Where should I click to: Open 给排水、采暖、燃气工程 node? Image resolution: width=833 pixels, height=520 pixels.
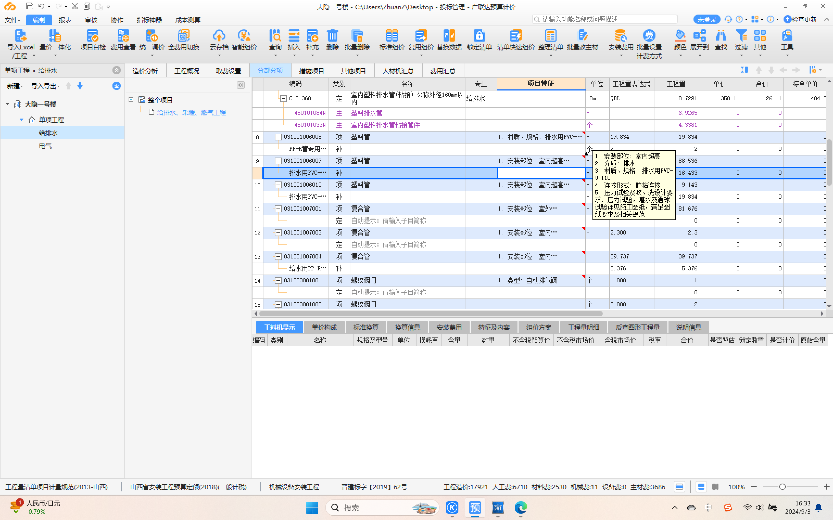click(x=191, y=113)
